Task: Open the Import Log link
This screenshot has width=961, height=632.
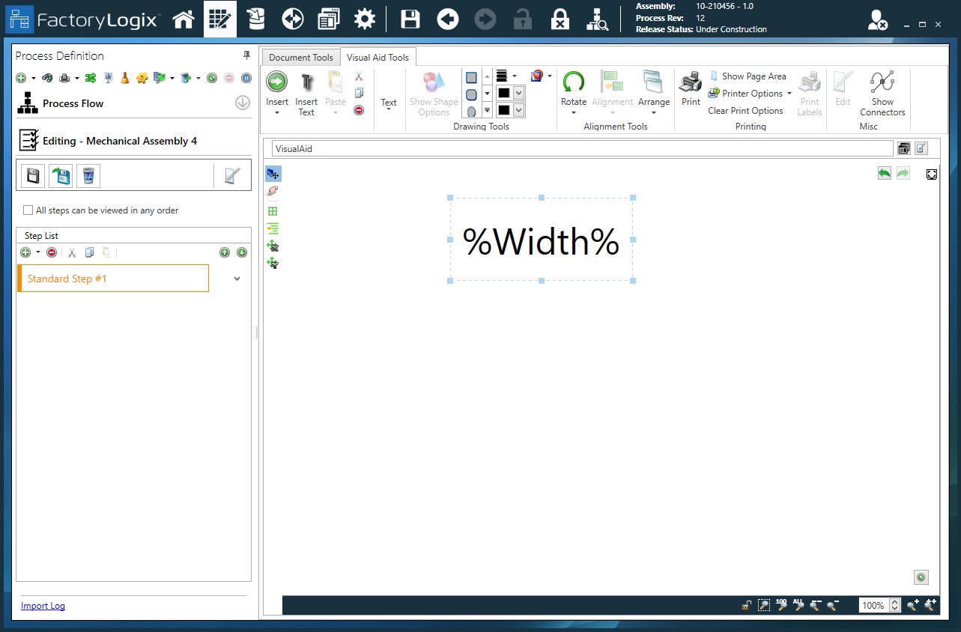Action: 43,605
